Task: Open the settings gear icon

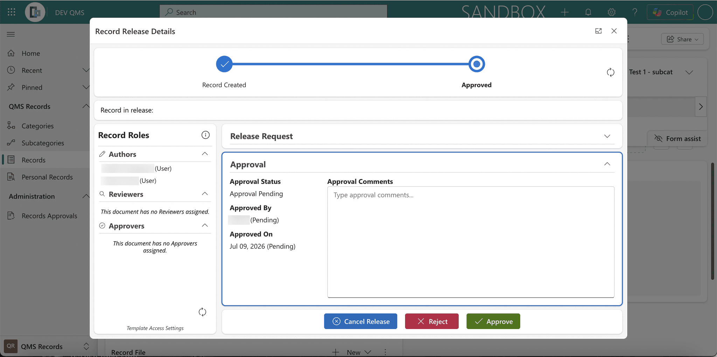Action: pos(612,12)
